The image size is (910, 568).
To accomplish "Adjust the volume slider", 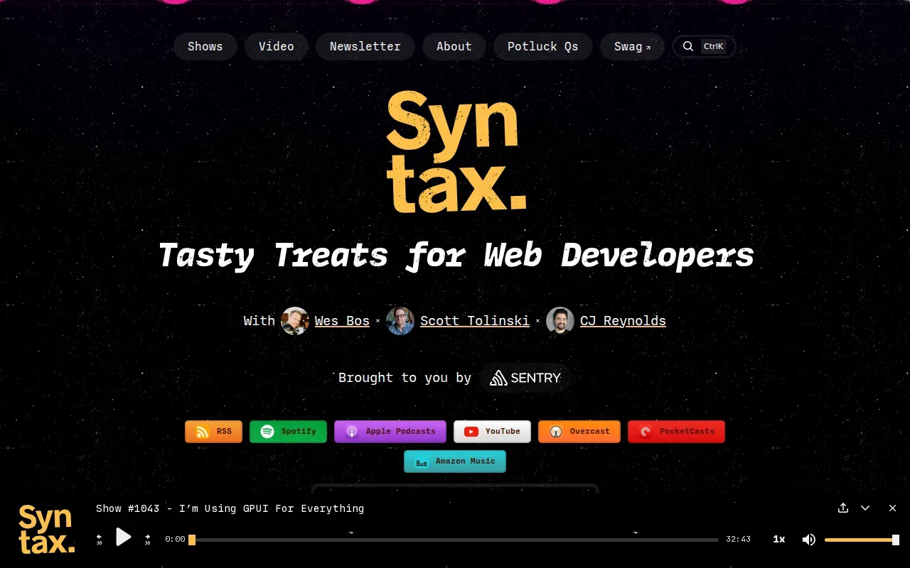I will (862, 540).
